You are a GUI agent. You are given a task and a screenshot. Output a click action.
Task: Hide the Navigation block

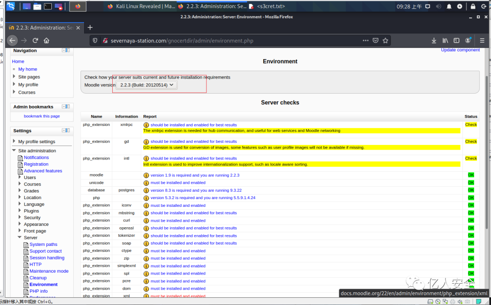(64, 50)
